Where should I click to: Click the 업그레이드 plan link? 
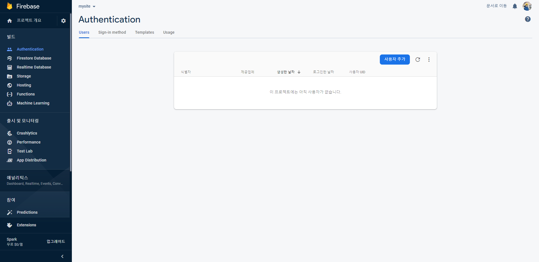[x=56, y=242]
